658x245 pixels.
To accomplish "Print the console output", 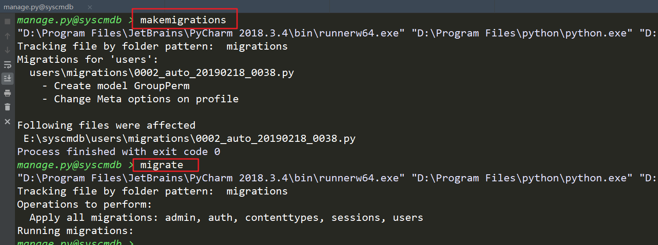I will tap(7, 93).
